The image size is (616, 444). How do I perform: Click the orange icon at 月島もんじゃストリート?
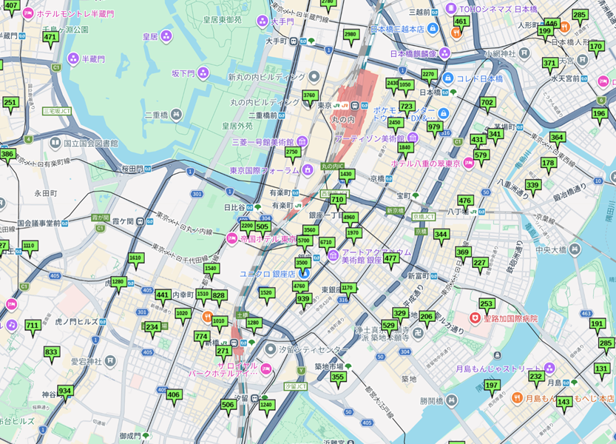[x=518, y=397]
